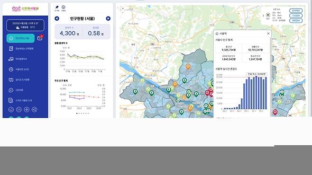This screenshot has height=175, width=312.
Task: Open the folded-map icon menu entry
Action: tap(11, 79)
